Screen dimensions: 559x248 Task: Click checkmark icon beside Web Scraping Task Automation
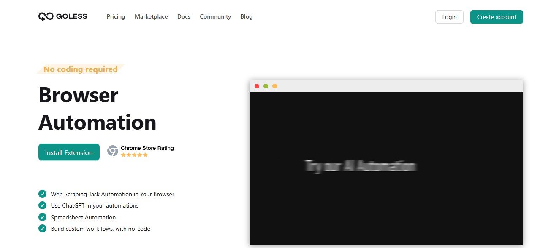(42, 194)
